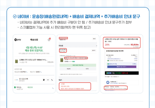Call seller 센스있는오빠 phone button
155x108 pixels.
click(52, 80)
